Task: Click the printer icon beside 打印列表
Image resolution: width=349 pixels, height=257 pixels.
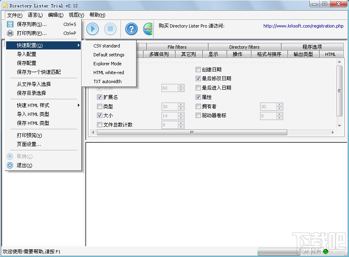Action: click(x=10, y=33)
